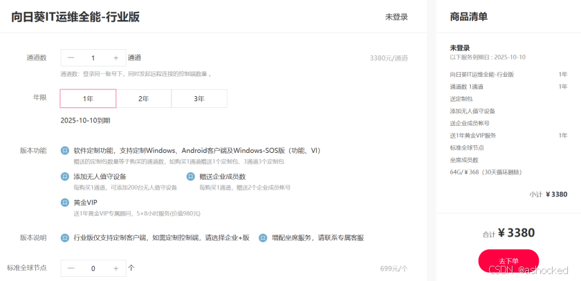The image size is (581, 281).
Task: Click the icon beside 添加无人值守设备
Action: [65, 176]
